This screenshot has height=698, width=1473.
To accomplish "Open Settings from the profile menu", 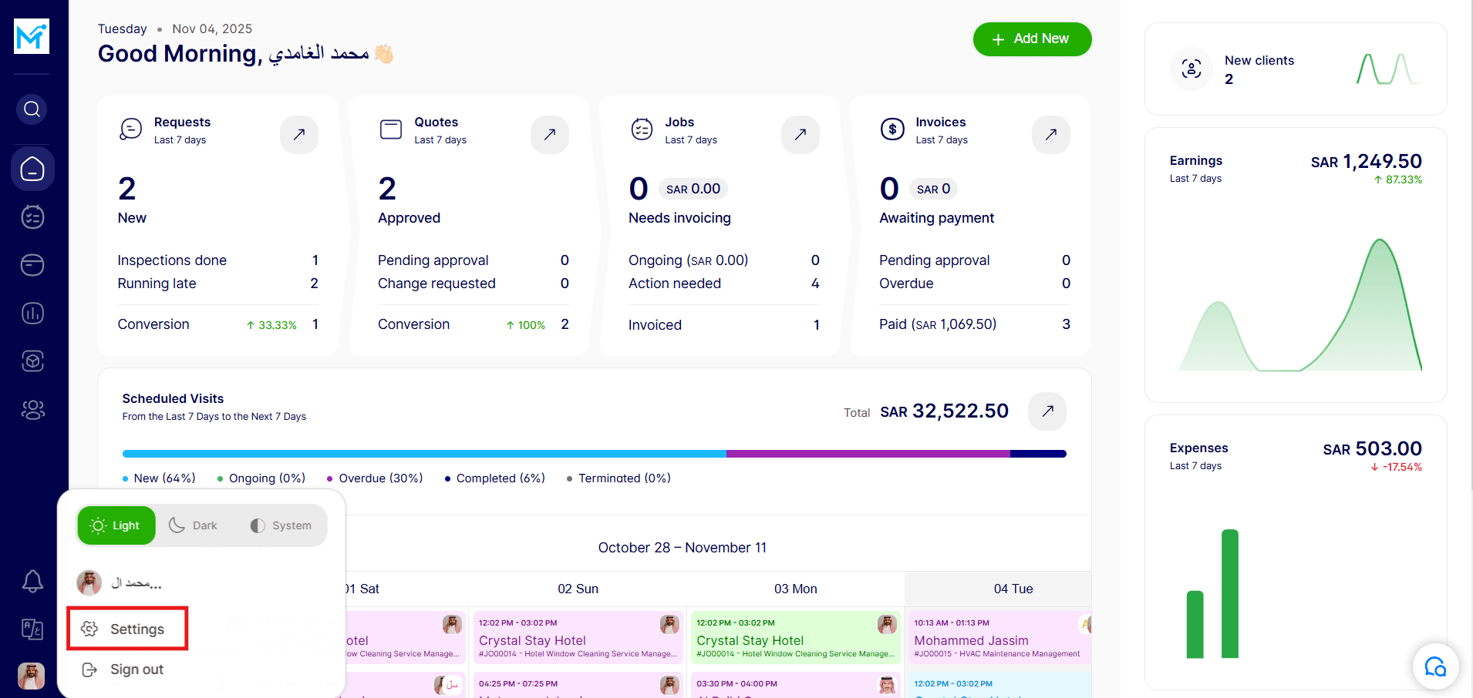I will click(128, 629).
